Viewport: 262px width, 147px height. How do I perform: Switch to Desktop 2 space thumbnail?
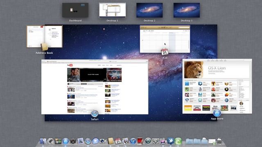[149, 10]
